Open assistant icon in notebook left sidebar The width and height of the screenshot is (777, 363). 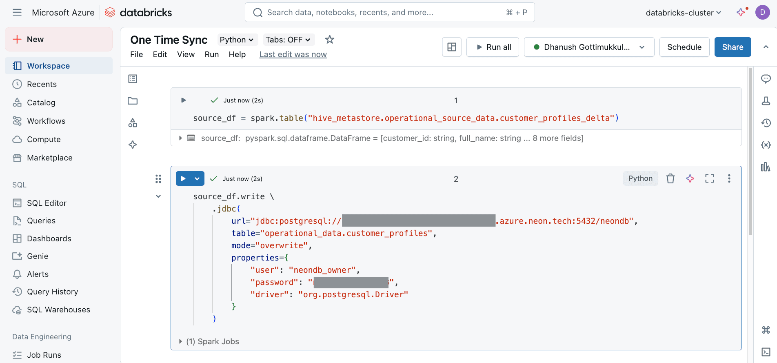coord(133,145)
